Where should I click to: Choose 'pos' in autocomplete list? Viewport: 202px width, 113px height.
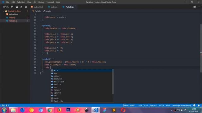(x=81, y=87)
